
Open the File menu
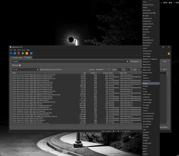(x=11, y=50)
